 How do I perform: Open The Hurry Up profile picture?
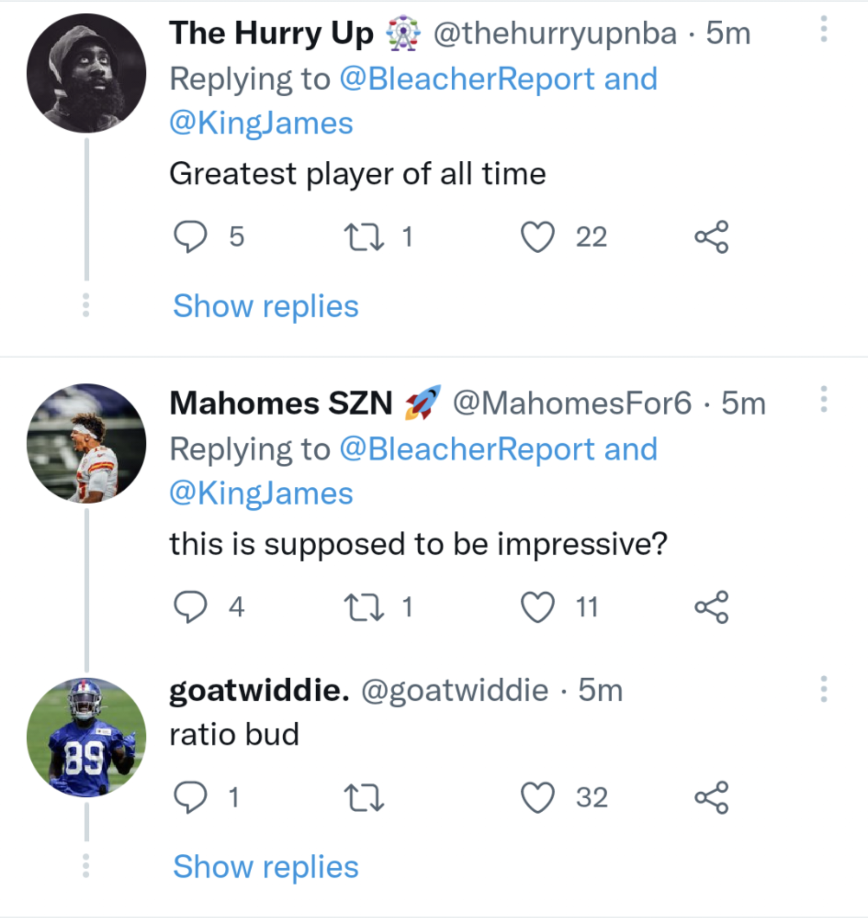(87, 73)
